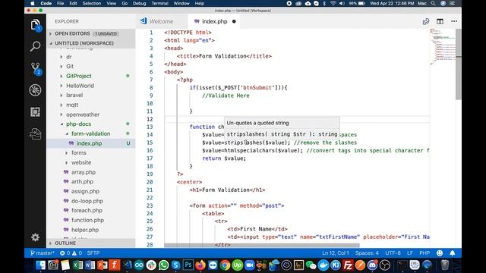Click line number 19 in the gutter
The height and width of the screenshot is (273, 486).
pyautogui.click(x=150, y=174)
